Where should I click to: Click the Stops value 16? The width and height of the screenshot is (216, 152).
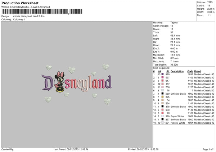coord(172,29)
